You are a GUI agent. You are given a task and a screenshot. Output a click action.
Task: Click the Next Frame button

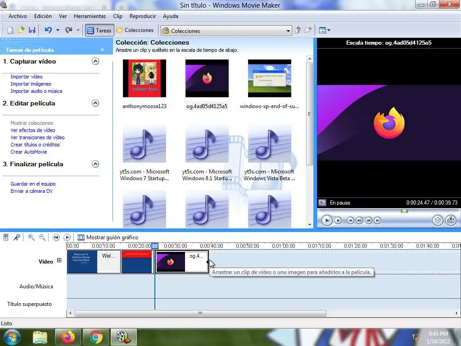(369, 220)
